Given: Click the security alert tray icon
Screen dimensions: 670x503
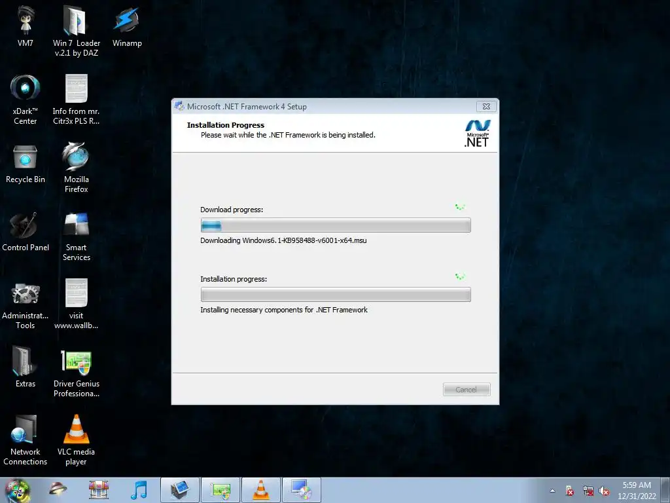Looking at the screenshot, I should pos(570,491).
